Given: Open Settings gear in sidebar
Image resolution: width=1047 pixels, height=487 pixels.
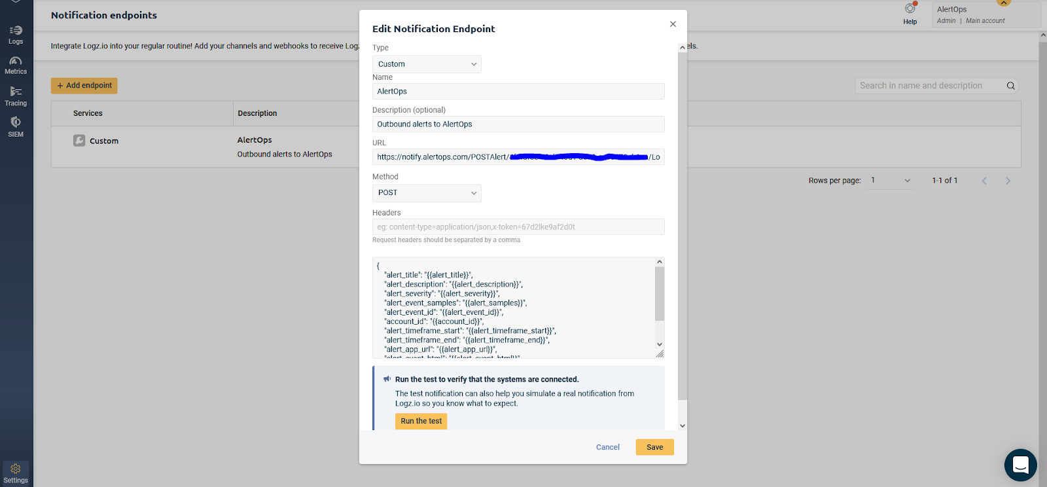Looking at the screenshot, I should (x=16, y=473).
